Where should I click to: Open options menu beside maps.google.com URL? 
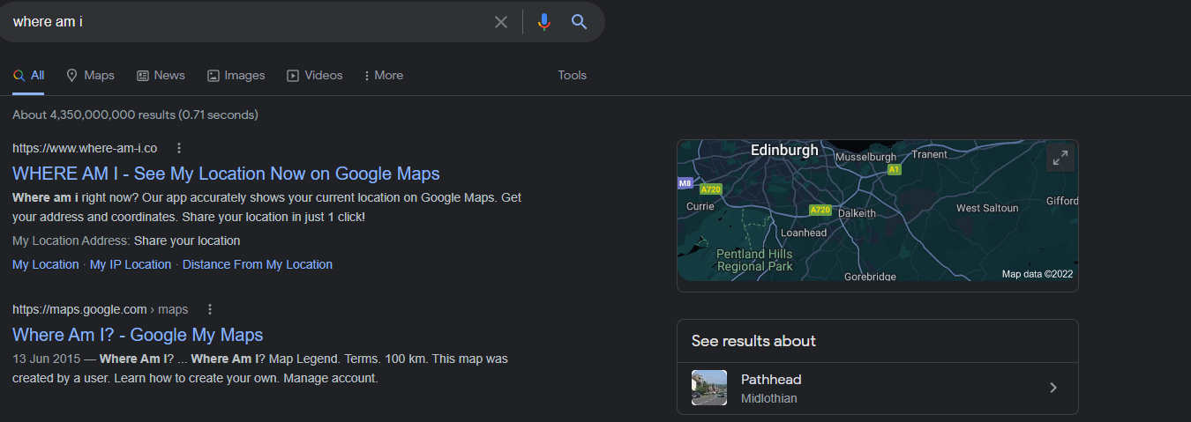click(x=209, y=309)
